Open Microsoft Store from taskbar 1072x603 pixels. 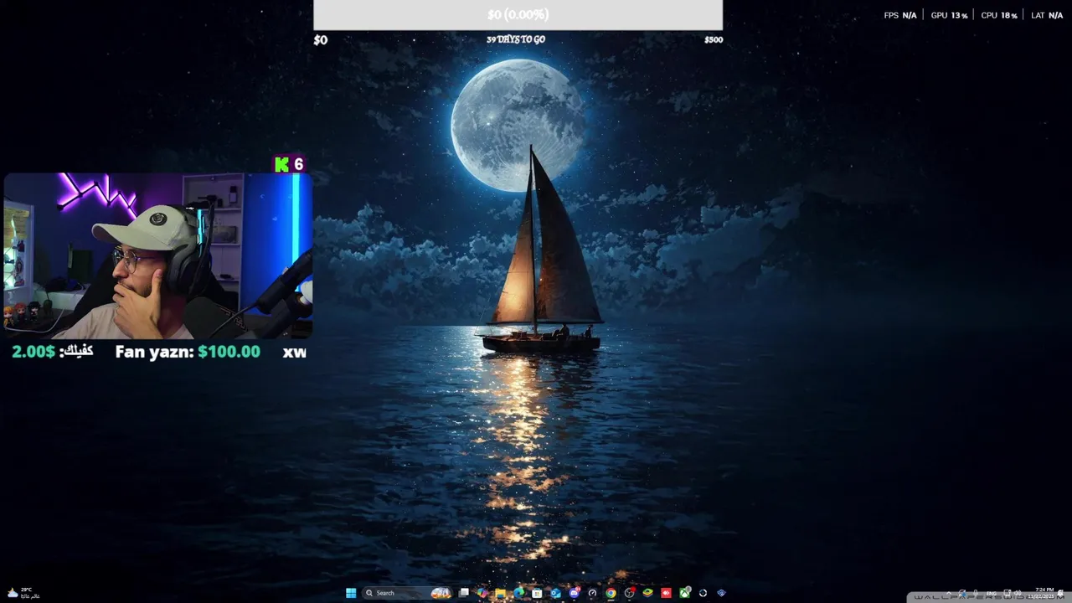click(537, 593)
